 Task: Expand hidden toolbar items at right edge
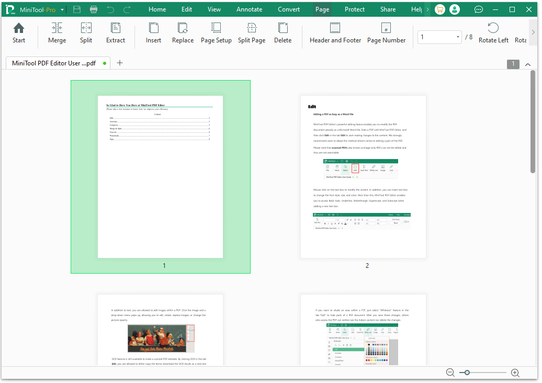533,32
